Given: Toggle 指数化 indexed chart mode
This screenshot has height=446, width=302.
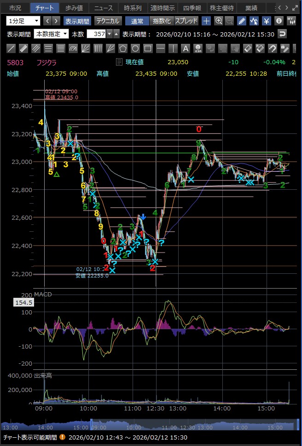Looking at the screenshot, I should tap(162, 21).
